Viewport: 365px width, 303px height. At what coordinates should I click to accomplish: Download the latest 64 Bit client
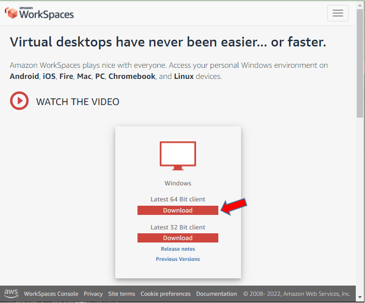tap(178, 210)
